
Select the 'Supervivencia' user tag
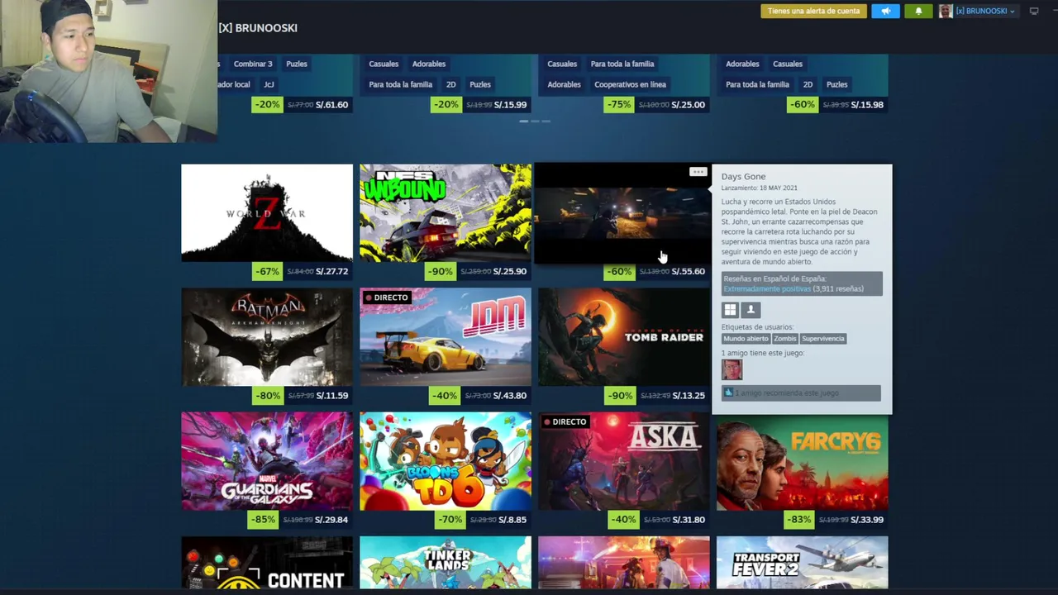point(823,339)
